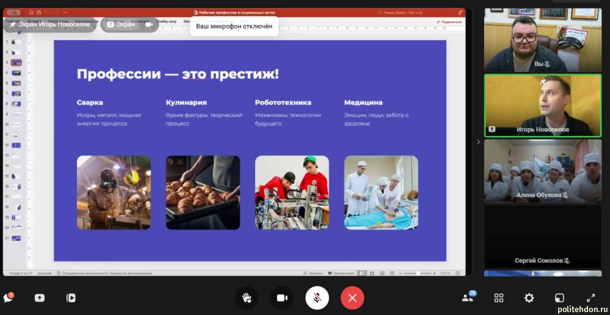Screen dimensions: 610x315
Task: Raise hand using the hand icon
Action: pyautogui.click(x=247, y=298)
